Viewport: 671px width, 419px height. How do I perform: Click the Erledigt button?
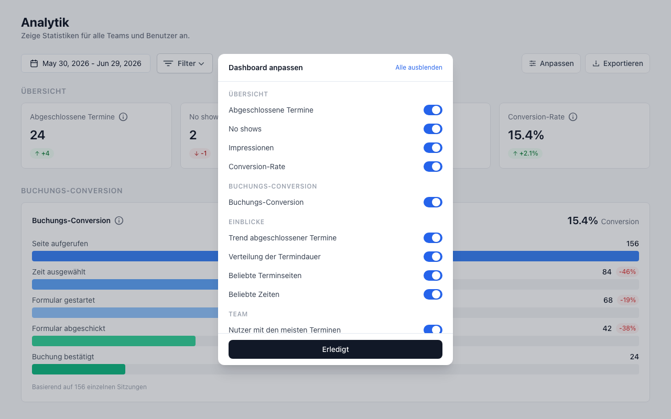335,349
